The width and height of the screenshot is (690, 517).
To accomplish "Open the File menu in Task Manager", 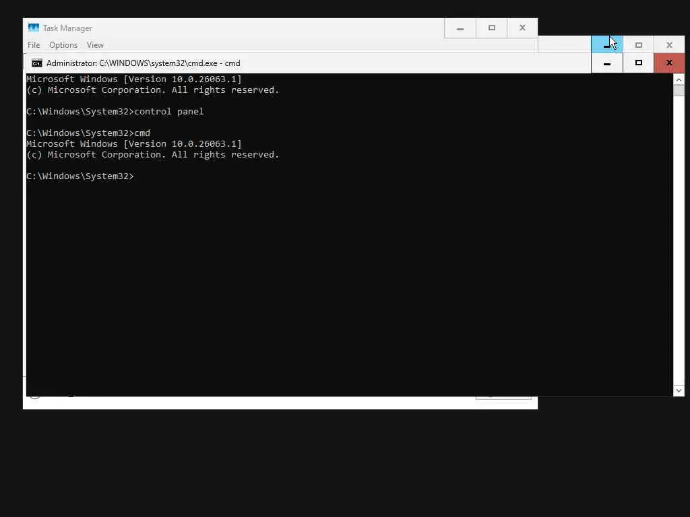I will [34, 45].
